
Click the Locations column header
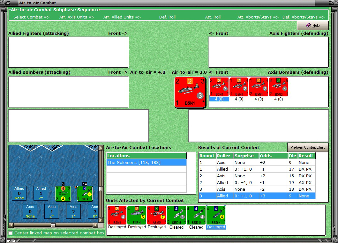(146, 156)
